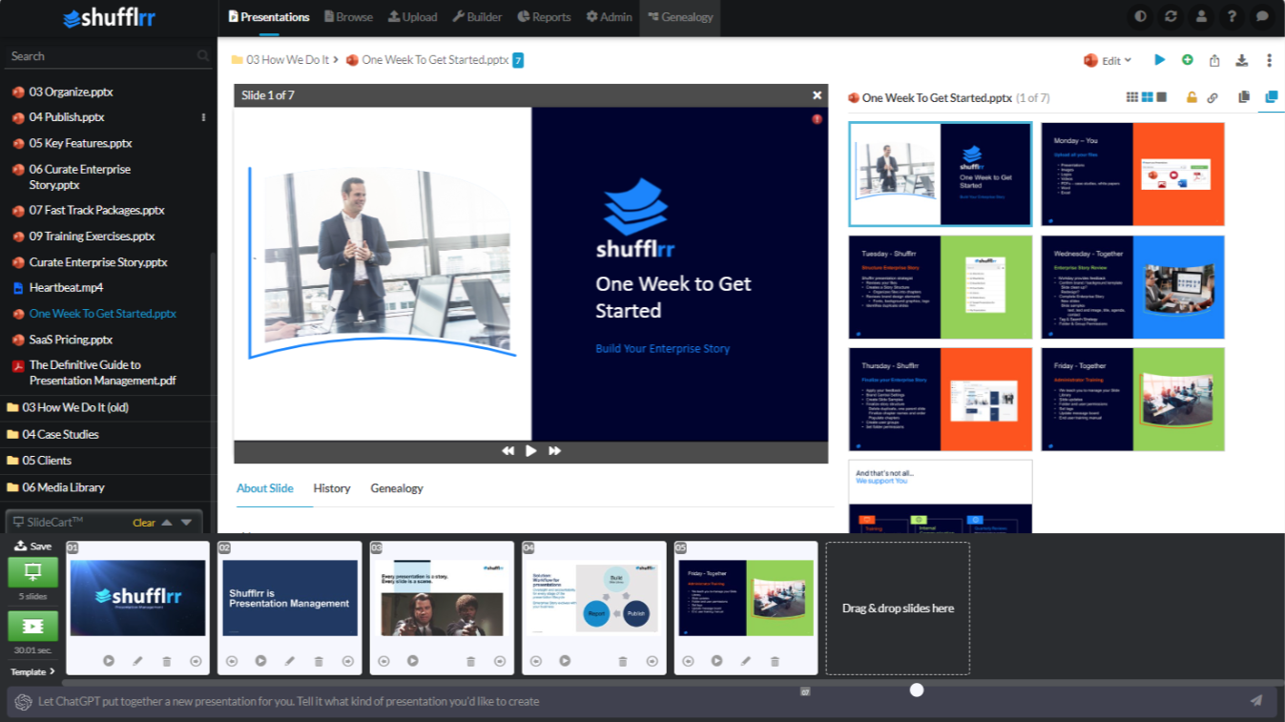This screenshot has height=722, width=1285.
Task: Toggle the orange unlock padlock icon
Action: point(1192,97)
